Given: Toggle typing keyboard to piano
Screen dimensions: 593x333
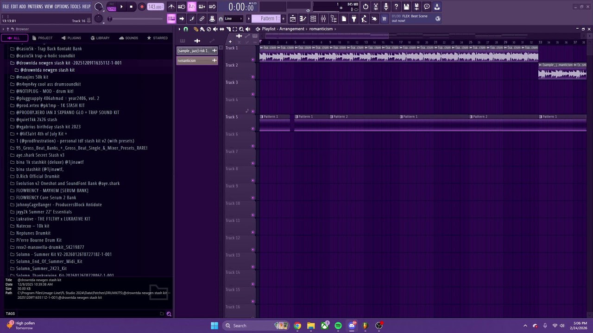Looking at the screenshot, I should tap(171, 19).
